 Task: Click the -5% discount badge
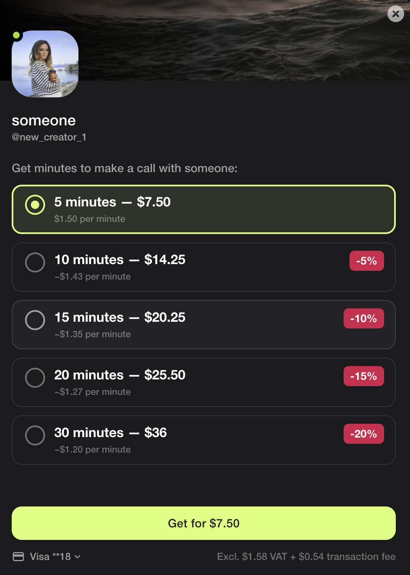coord(366,260)
